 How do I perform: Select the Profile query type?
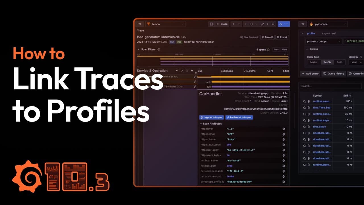[327, 62]
